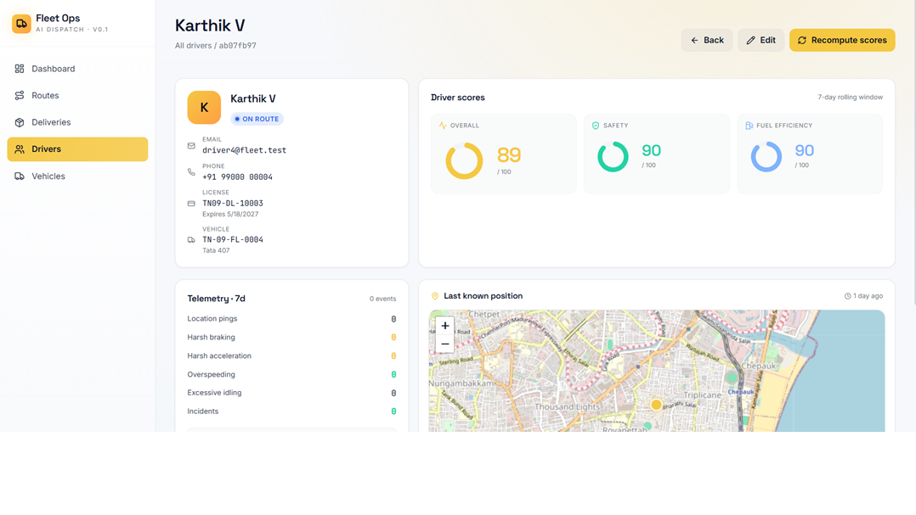916x515 pixels.
Task: Click the Deliveries package icon
Action: pyautogui.click(x=20, y=122)
